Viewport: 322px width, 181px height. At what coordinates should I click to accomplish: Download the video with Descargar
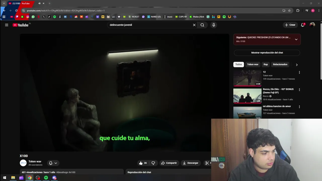pyautogui.click(x=190, y=163)
